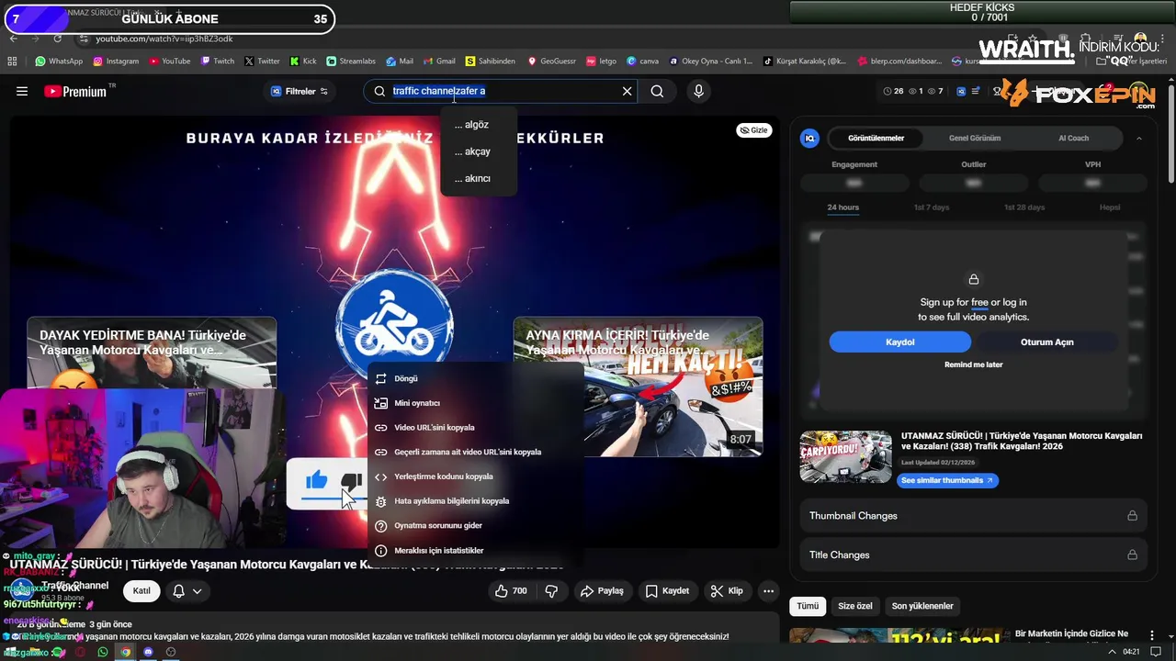Select the 24 hours range tab
Image resolution: width=1176 pixels, height=661 pixels.
tap(842, 207)
